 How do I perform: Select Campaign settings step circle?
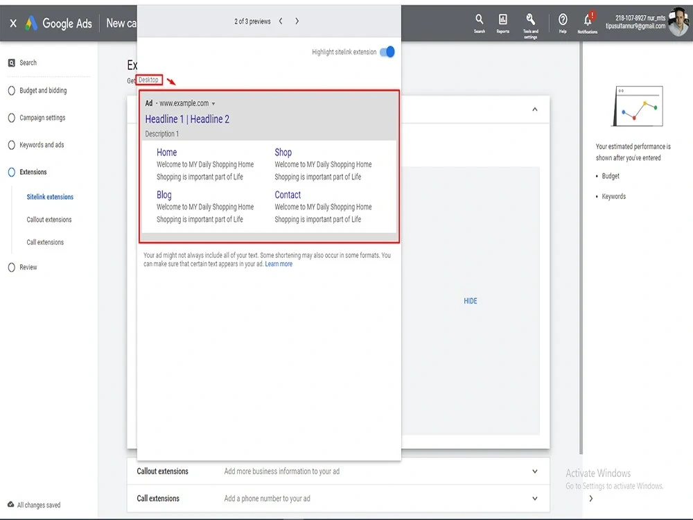click(x=12, y=118)
